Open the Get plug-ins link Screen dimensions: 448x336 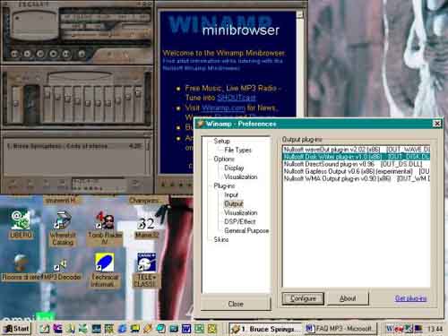[x=410, y=298]
